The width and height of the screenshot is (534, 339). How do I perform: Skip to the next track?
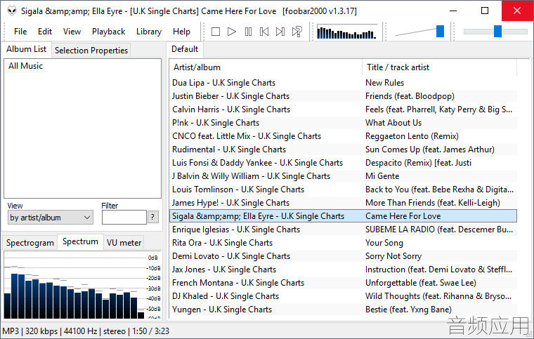(x=280, y=32)
